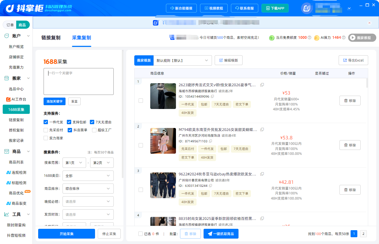Click the 编辑模版 button
This screenshot has height=244, width=379.
point(228,60)
